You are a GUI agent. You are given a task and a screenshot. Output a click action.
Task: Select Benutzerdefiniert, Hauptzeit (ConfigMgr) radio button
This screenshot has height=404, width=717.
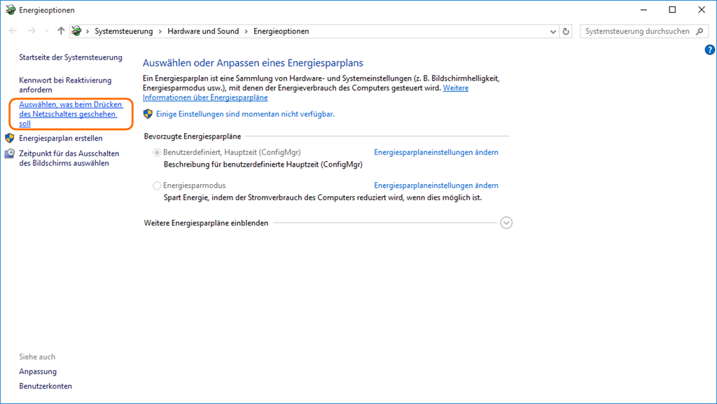pos(156,152)
